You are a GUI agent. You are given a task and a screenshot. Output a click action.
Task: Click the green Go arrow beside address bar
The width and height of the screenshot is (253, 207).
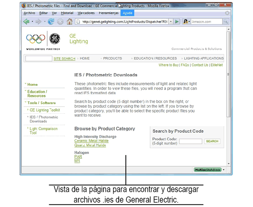tap(177, 21)
